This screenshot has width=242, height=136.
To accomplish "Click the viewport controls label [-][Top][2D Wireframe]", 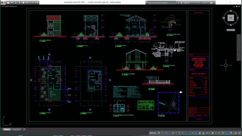I will pos(9,6).
